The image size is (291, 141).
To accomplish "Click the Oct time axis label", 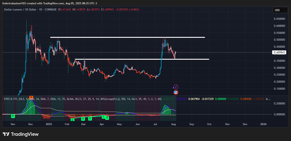I will pos(209,124).
